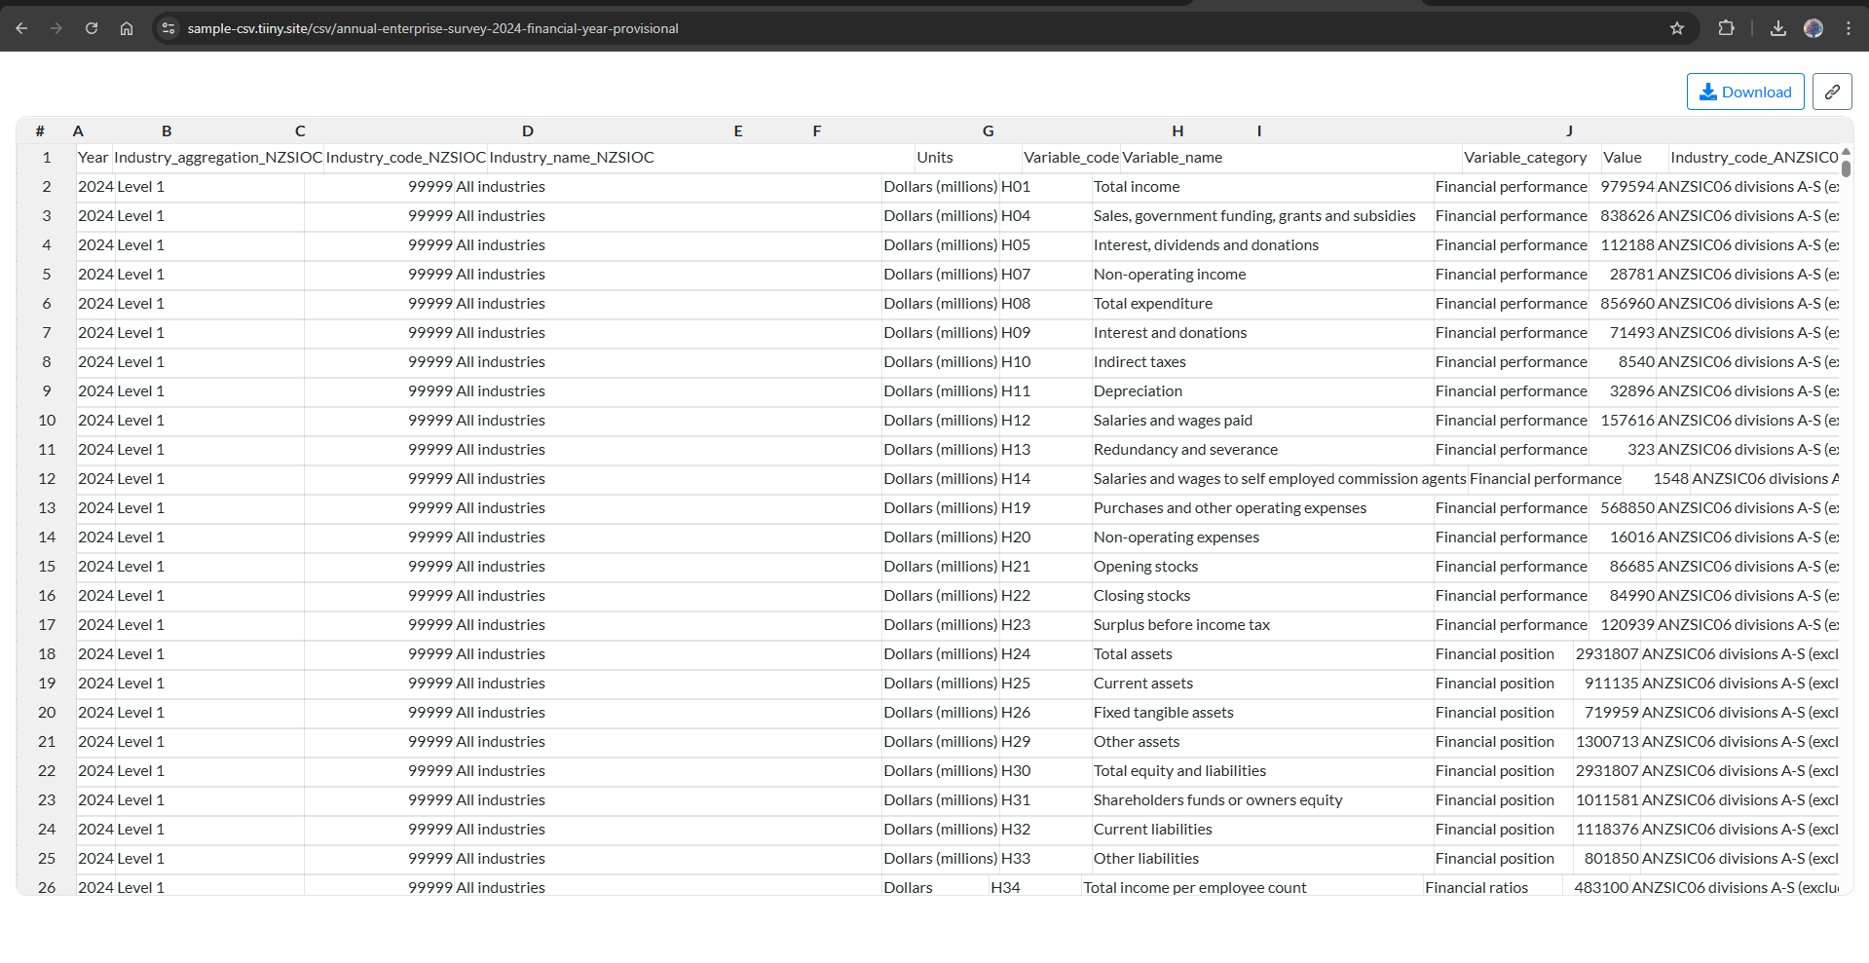Click the Download button
Viewport: 1869px width, 963px height.
pos(1745,92)
